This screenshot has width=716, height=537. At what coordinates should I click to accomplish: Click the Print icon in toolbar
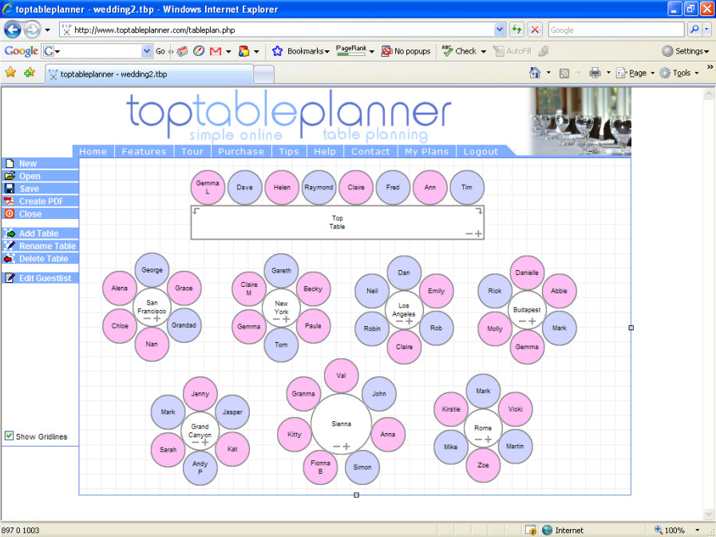click(595, 73)
